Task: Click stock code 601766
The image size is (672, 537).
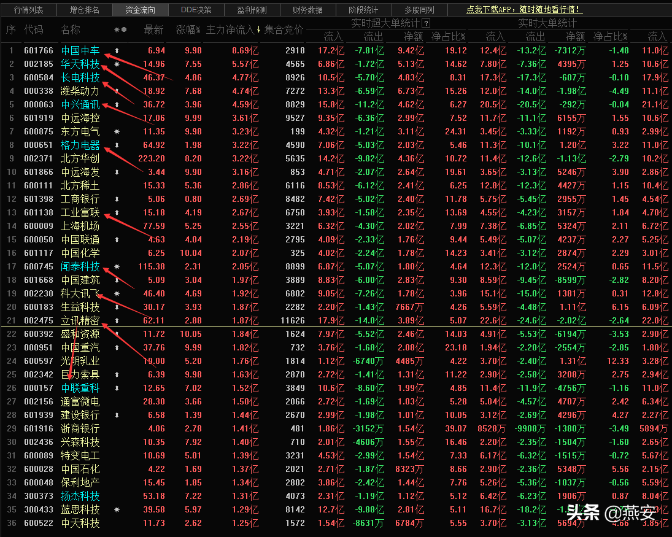Action: pos(39,50)
